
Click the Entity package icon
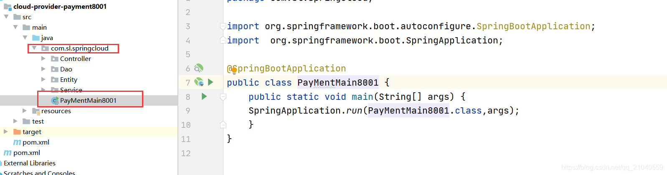55,79
